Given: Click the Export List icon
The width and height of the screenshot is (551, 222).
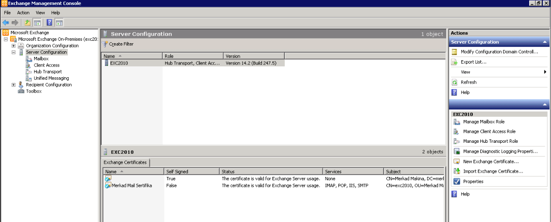Looking at the screenshot, I should pyautogui.click(x=454, y=62).
